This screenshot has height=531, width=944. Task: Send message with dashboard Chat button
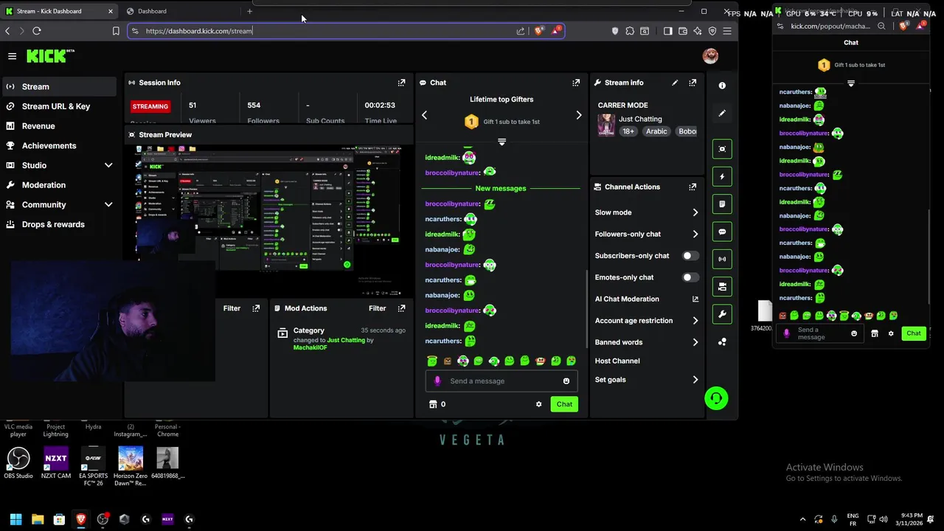pyautogui.click(x=564, y=404)
